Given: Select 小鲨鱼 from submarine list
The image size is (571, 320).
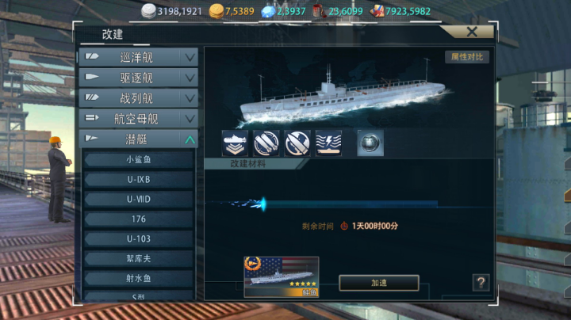Looking at the screenshot, I should click(x=139, y=160).
